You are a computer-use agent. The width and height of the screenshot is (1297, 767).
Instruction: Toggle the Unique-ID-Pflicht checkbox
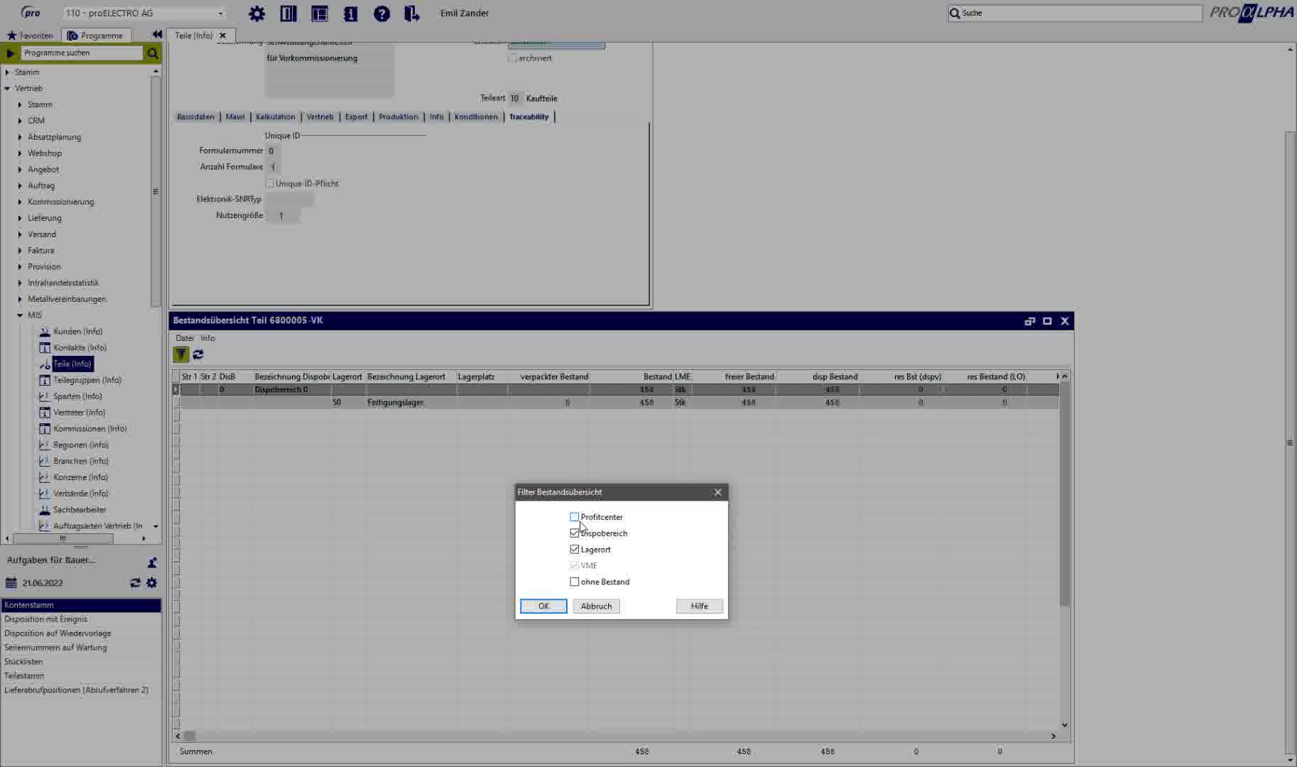click(269, 183)
